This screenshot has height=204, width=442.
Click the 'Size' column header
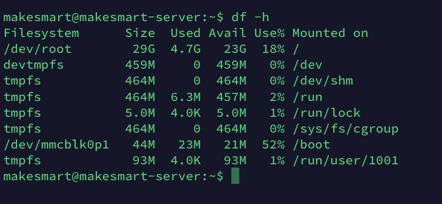coord(140,33)
